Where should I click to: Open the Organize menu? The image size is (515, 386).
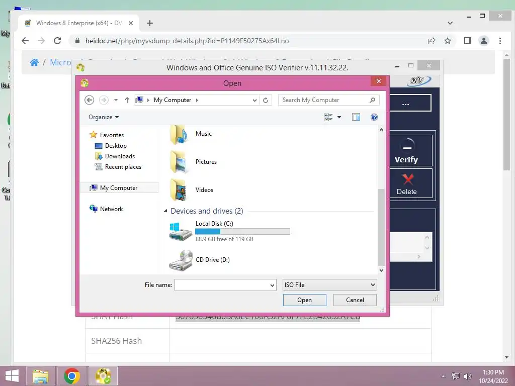click(x=104, y=117)
